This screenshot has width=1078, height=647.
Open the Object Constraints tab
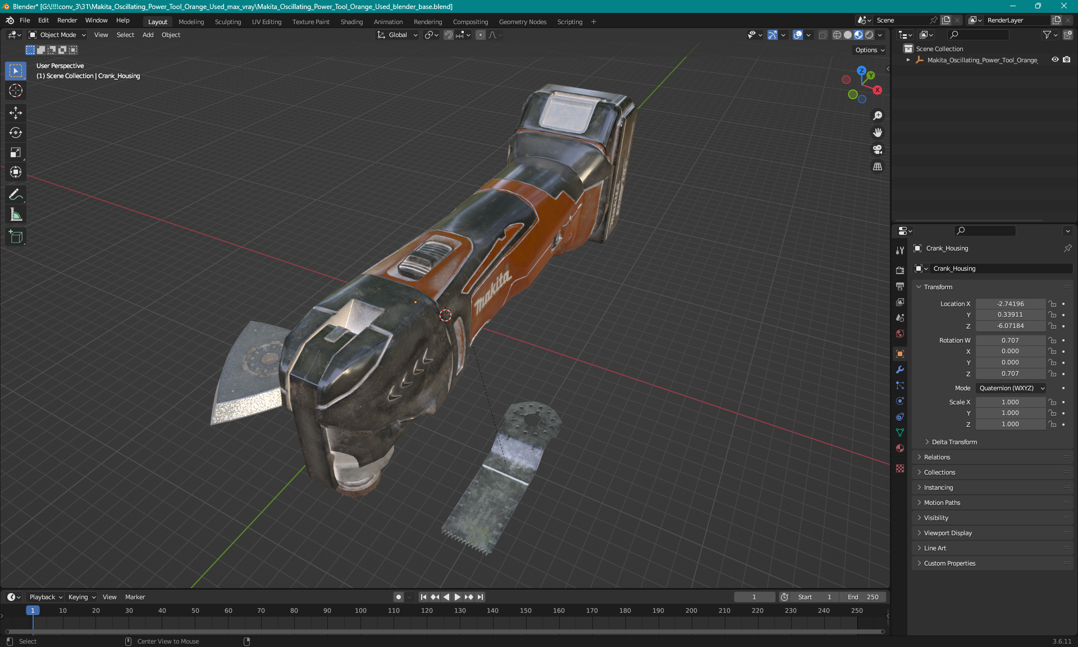(900, 417)
